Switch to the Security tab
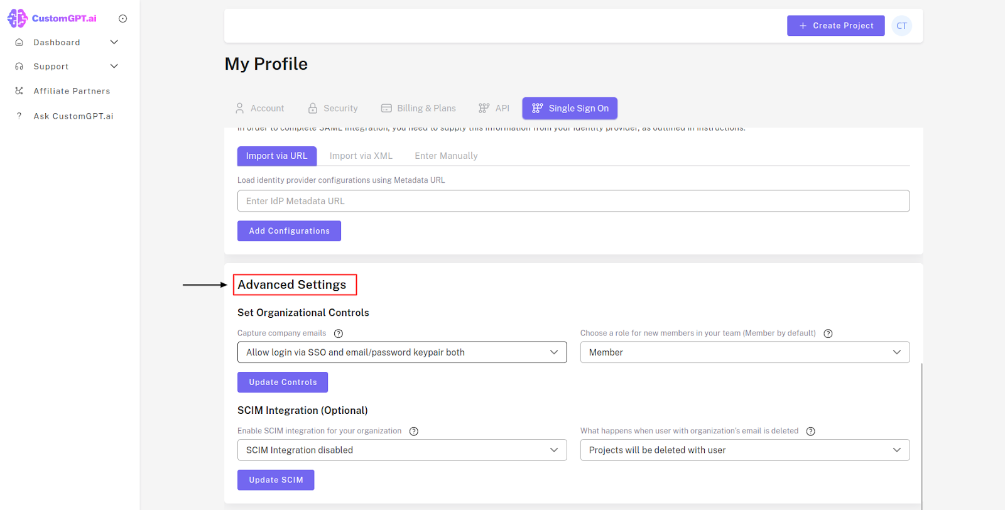The height and width of the screenshot is (510, 1005). [333, 108]
